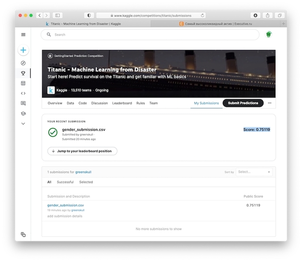Click the three-dot more options menu

pos(270,103)
